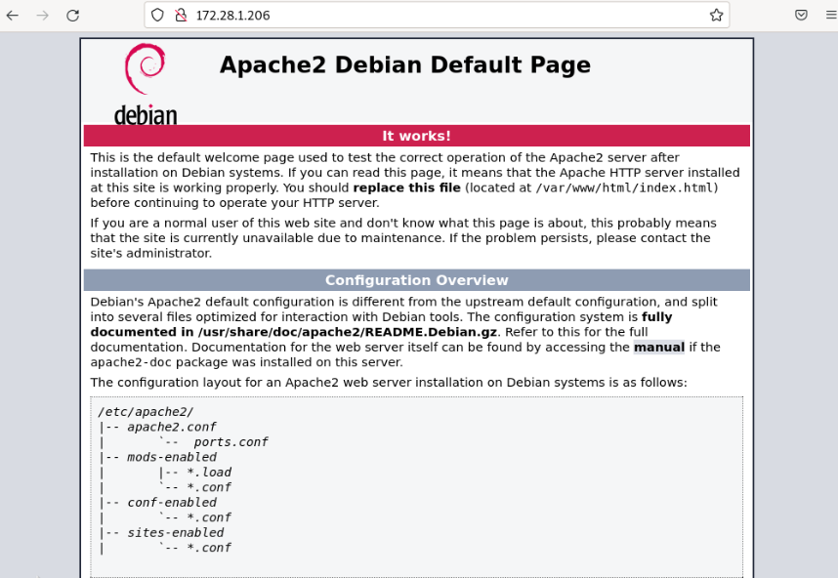Click the /etc/apache2/ line in the tree
Viewport: 838px width, 578px height.
[x=146, y=412]
